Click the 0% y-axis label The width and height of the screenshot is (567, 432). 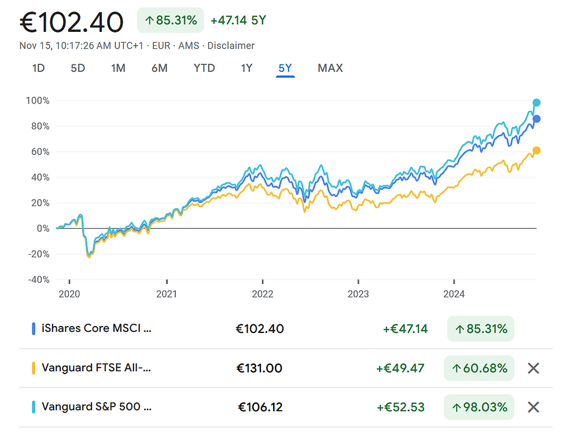[x=43, y=228]
